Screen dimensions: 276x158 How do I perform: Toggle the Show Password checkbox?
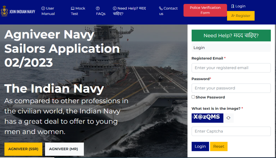[x=193, y=97]
